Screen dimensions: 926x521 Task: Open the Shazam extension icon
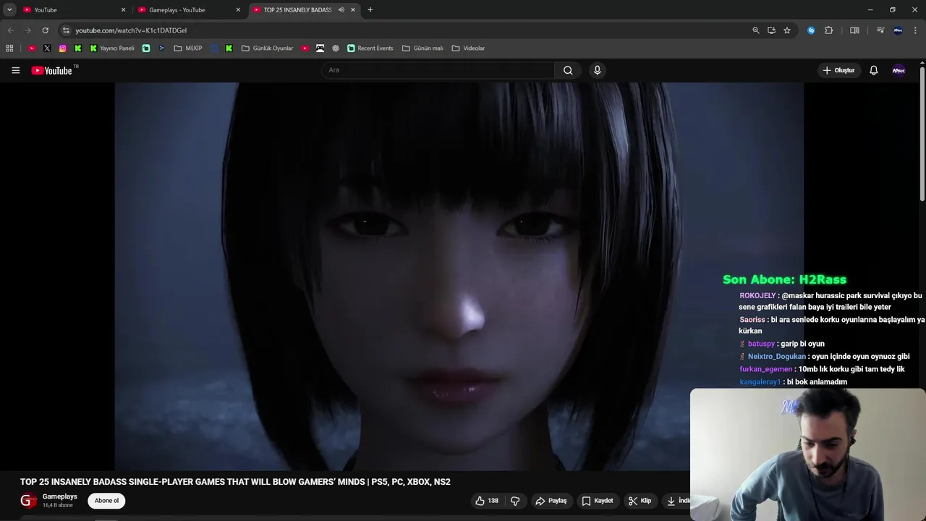tap(811, 30)
